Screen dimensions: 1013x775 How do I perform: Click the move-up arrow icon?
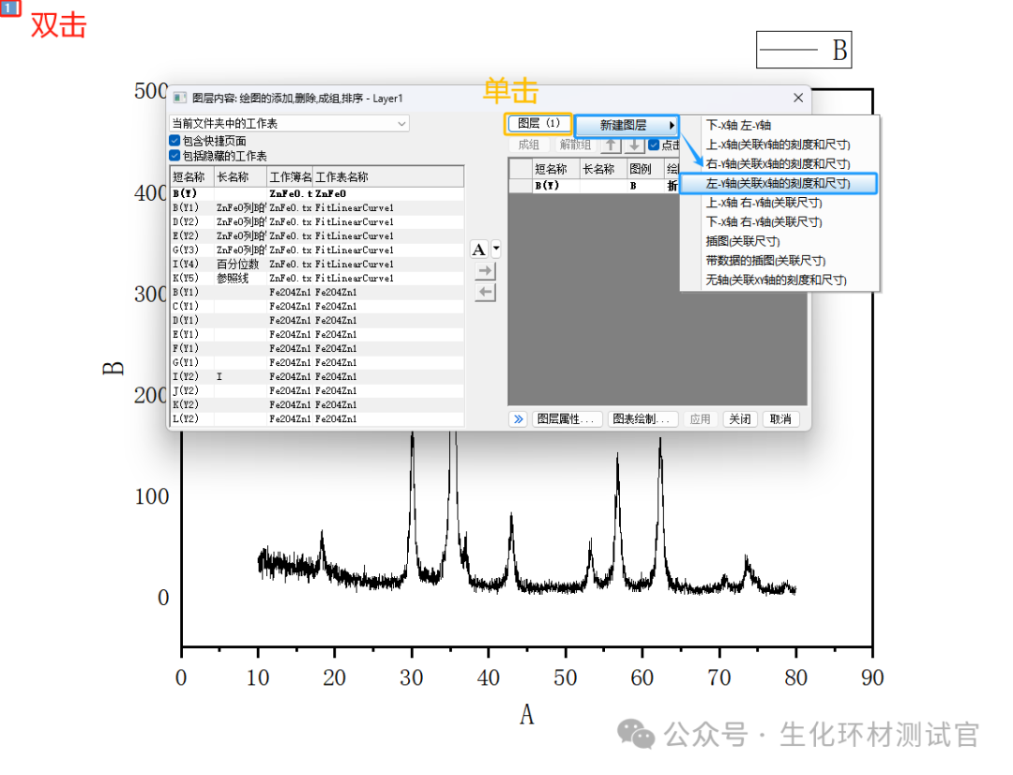(612, 144)
